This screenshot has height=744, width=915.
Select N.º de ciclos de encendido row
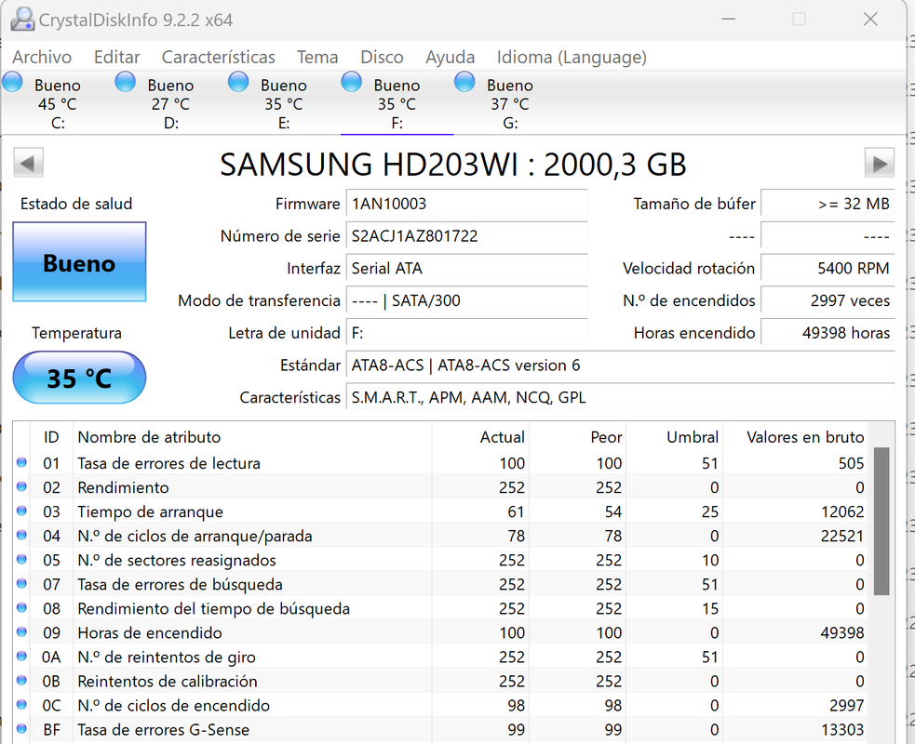click(440, 705)
